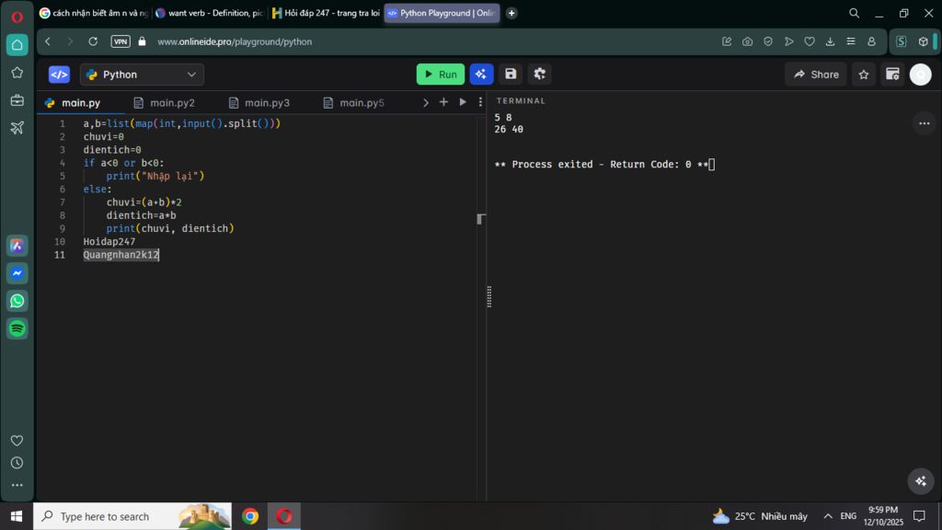Take a snapshot with camera icon
This screenshot has width=942, height=530.
click(x=747, y=41)
